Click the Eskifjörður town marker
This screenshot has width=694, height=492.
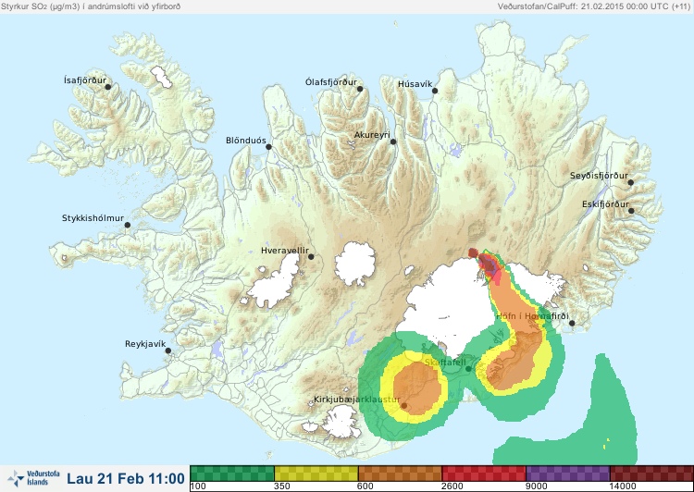(631, 211)
